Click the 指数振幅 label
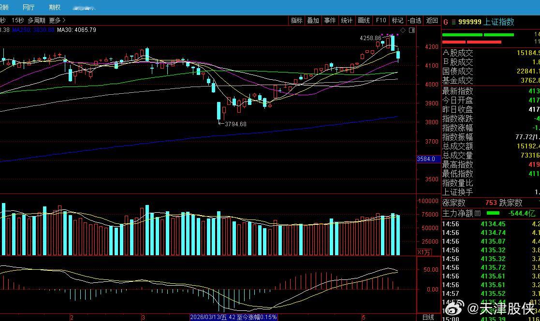The image size is (540, 321). (458, 137)
